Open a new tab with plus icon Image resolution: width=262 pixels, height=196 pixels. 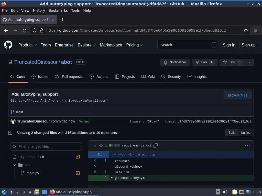[x=62, y=20]
